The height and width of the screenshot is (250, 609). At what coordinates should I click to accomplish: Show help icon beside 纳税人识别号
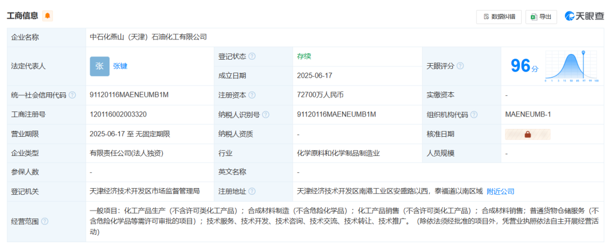(x=266, y=114)
